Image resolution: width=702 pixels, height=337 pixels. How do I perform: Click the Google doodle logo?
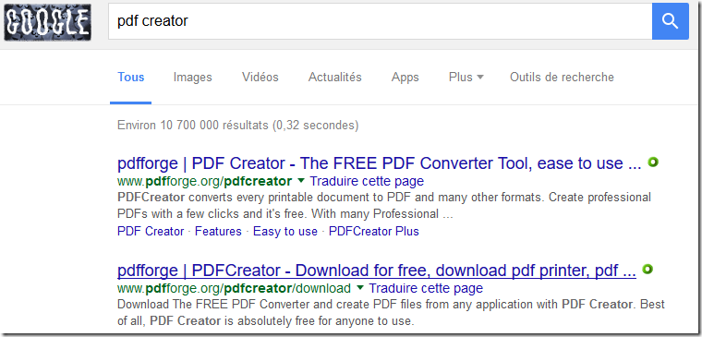pyautogui.click(x=47, y=22)
